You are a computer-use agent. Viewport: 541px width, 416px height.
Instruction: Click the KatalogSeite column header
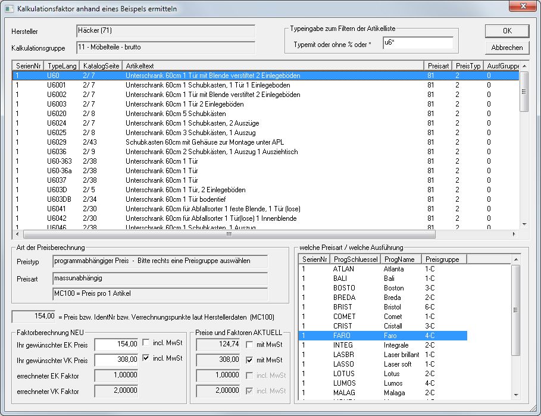pyautogui.click(x=101, y=65)
